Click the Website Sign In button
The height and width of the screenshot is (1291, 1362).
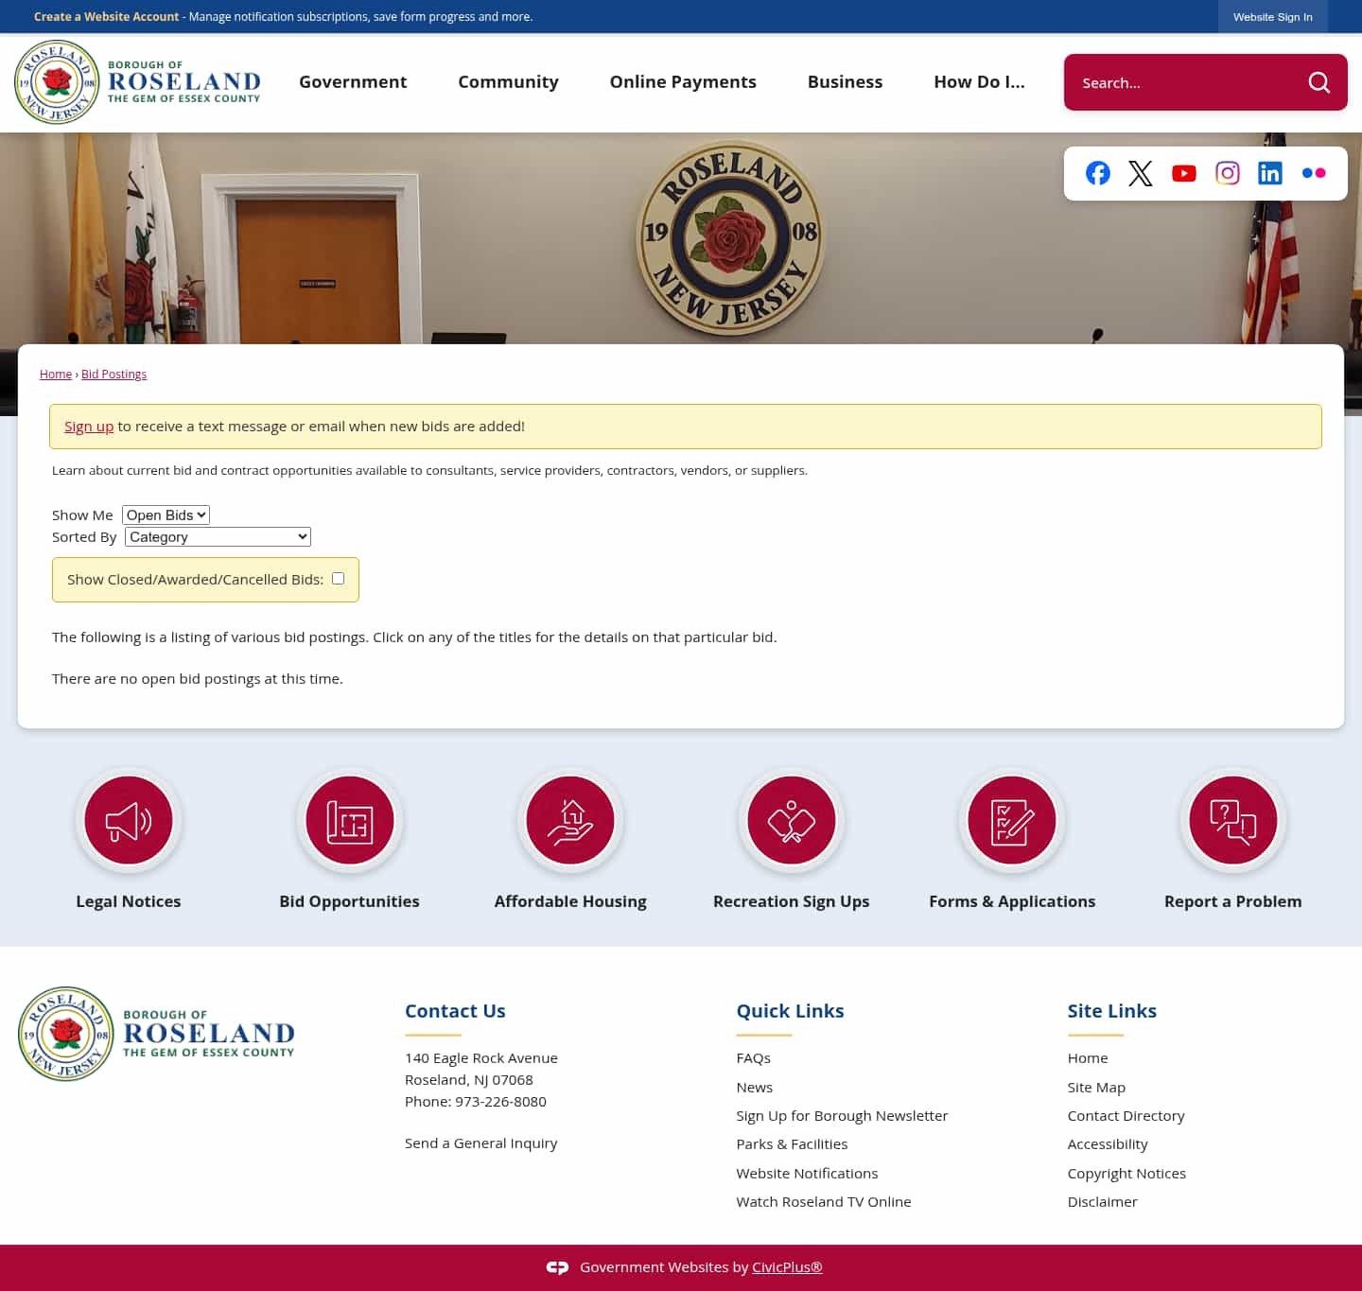tap(1272, 17)
